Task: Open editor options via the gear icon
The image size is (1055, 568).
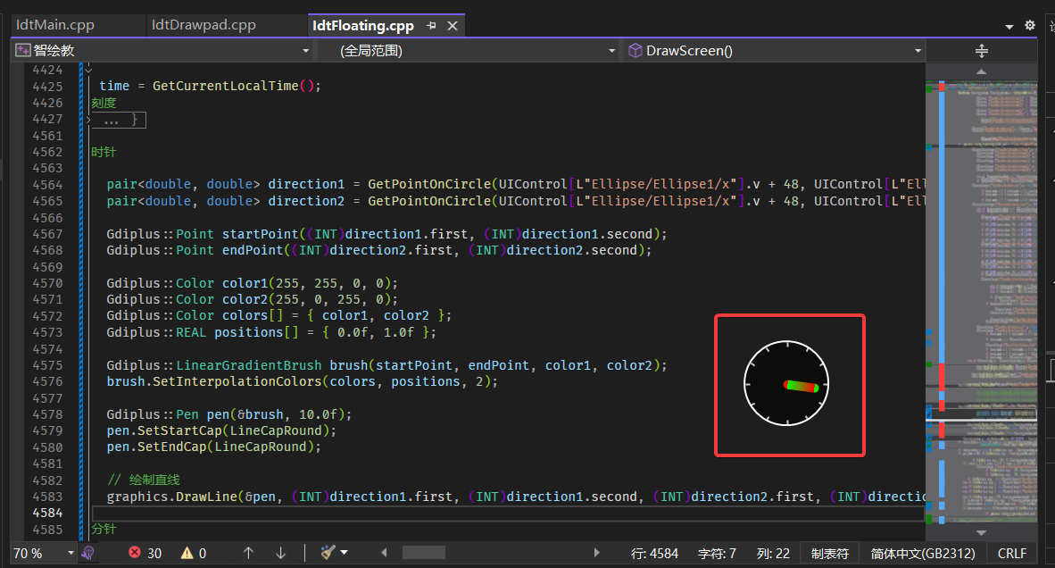Action: [1028, 24]
